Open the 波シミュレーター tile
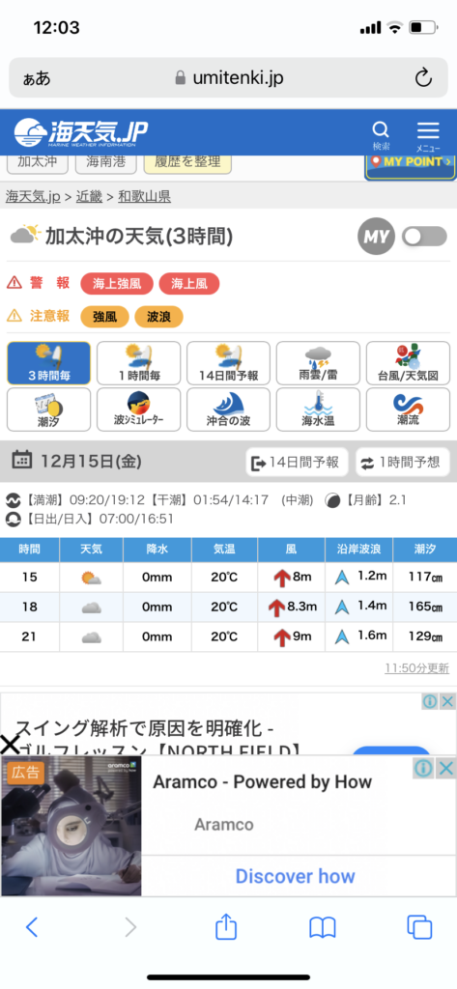The width and height of the screenshot is (457, 989). (138, 410)
